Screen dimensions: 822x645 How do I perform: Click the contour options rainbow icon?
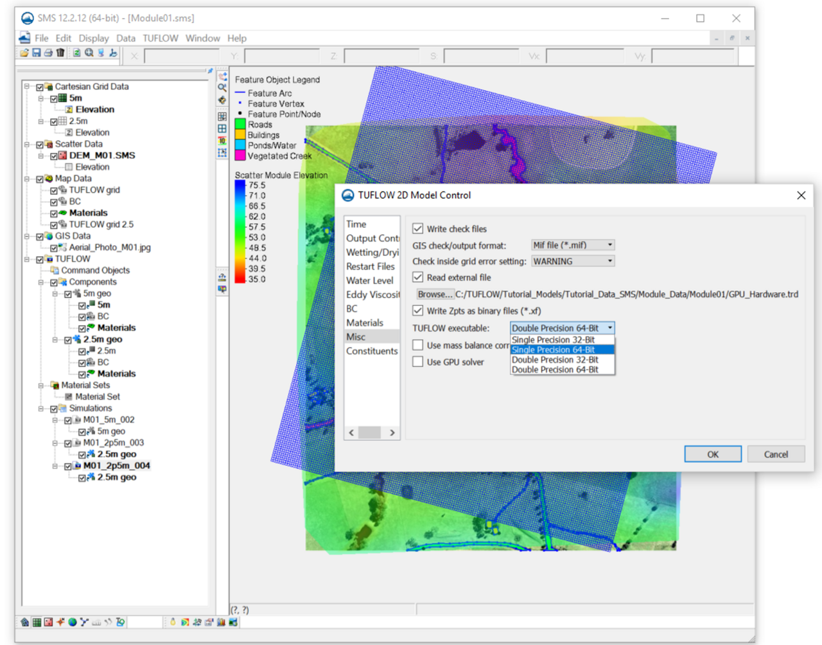tap(185, 622)
